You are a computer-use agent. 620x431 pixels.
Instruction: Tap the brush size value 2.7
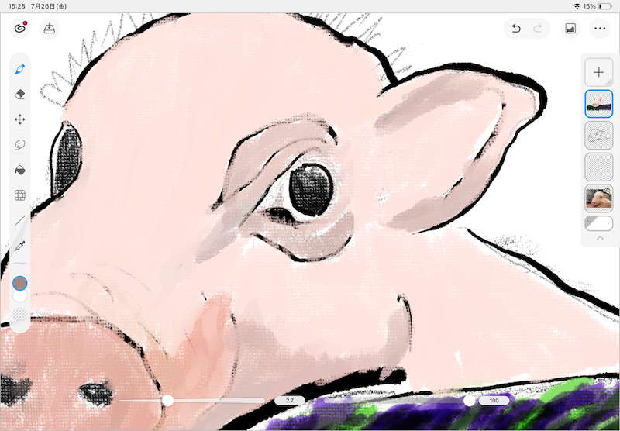pos(289,401)
